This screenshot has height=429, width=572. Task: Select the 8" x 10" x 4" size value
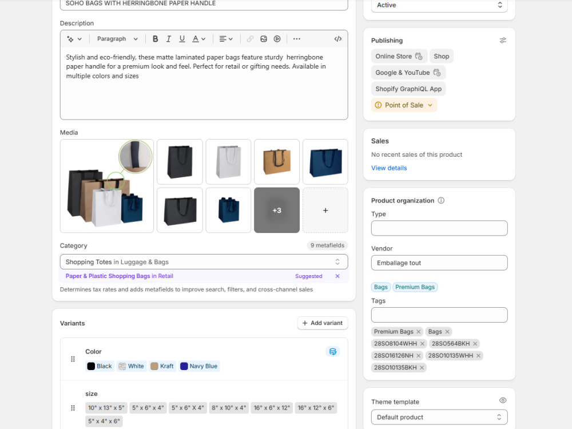click(x=229, y=408)
